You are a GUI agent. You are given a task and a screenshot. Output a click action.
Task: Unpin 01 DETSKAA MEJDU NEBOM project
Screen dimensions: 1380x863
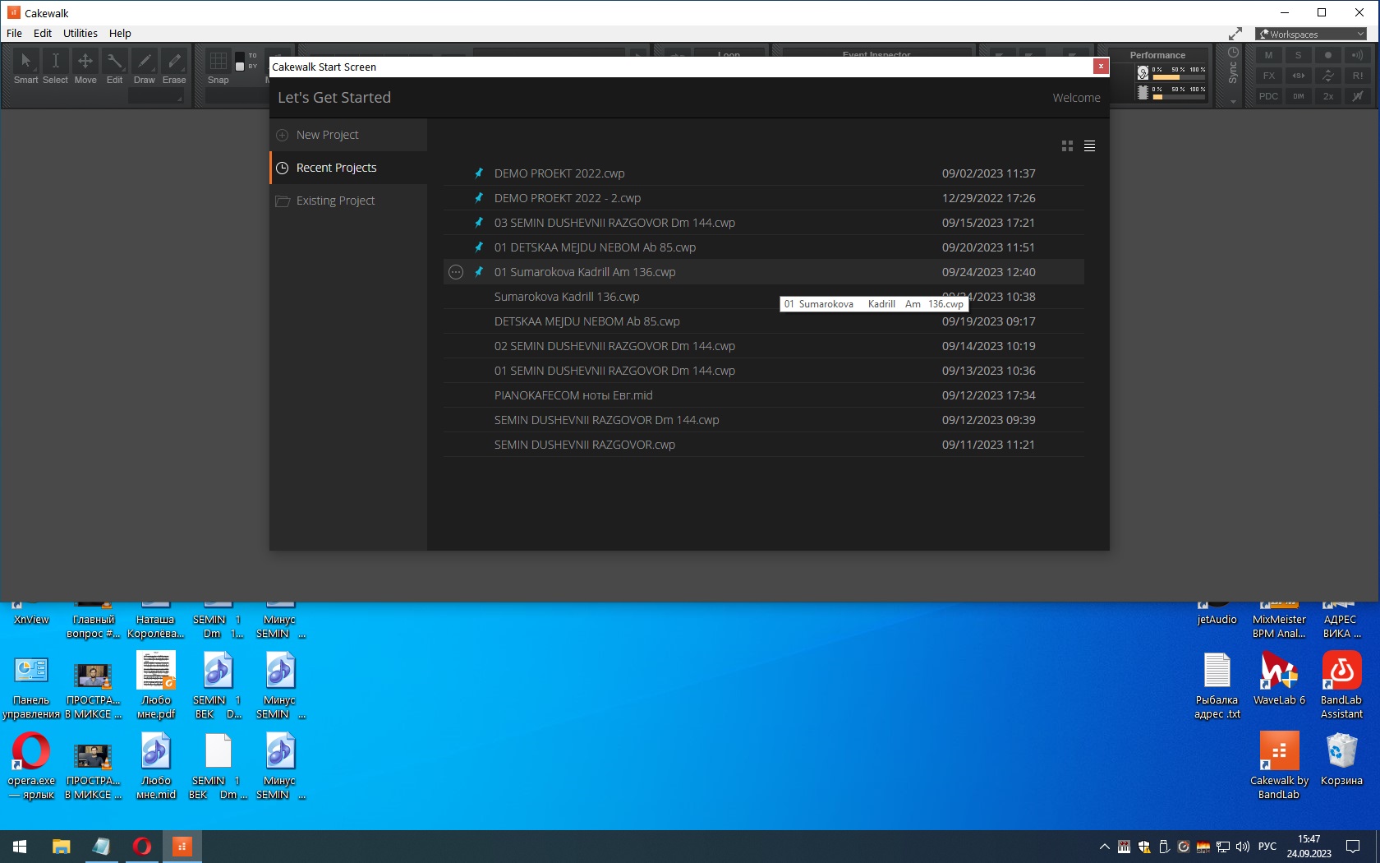pos(478,247)
